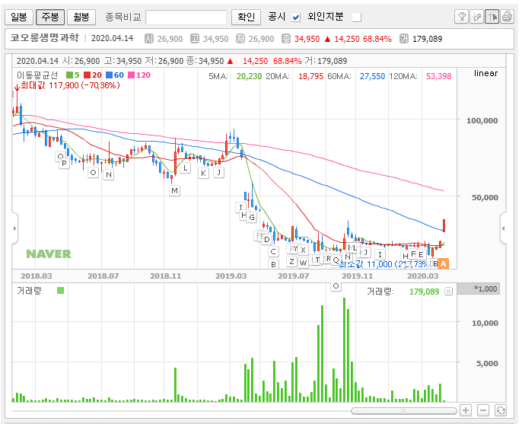Click the D disclosure marker
Viewport: 522px width, 424px height.
coord(266,240)
